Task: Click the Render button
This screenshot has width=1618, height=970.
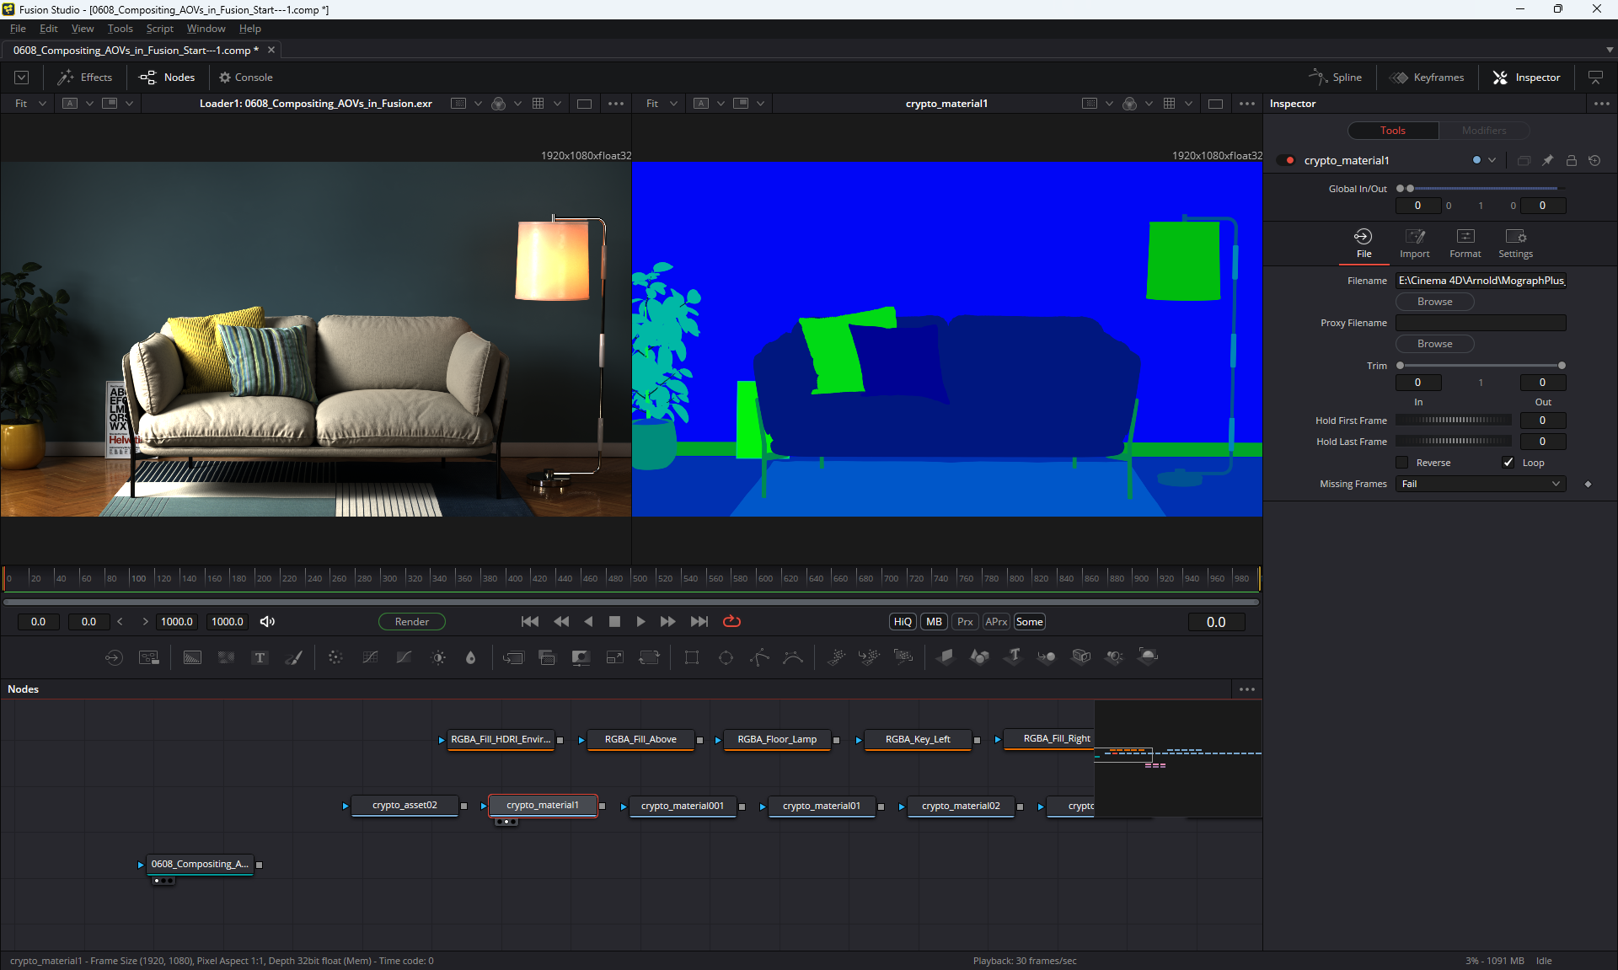Action: pos(412,622)
